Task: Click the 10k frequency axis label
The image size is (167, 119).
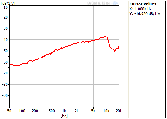Action: pyautogui.click(x=106, y=111)
